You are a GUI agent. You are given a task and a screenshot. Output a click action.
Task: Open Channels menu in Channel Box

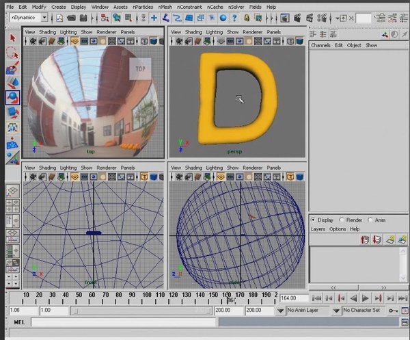pyautogui.click(x=320, y=45)
